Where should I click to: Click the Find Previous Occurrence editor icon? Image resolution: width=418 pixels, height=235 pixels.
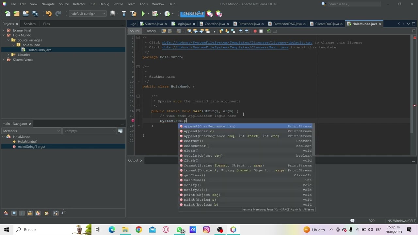[195, 31]
